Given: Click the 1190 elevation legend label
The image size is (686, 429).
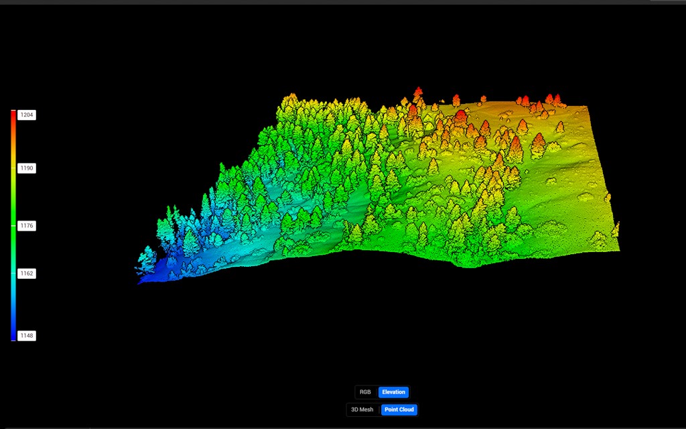Looking at the screenshot, I should point(27,168).
